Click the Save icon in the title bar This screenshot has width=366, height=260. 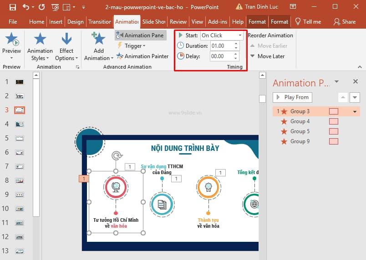13,7
